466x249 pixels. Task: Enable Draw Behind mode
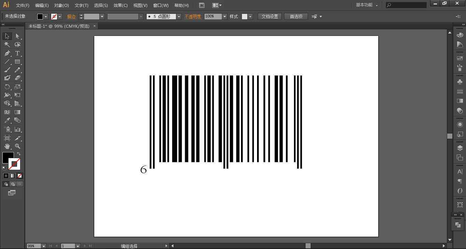coord(13,184)
